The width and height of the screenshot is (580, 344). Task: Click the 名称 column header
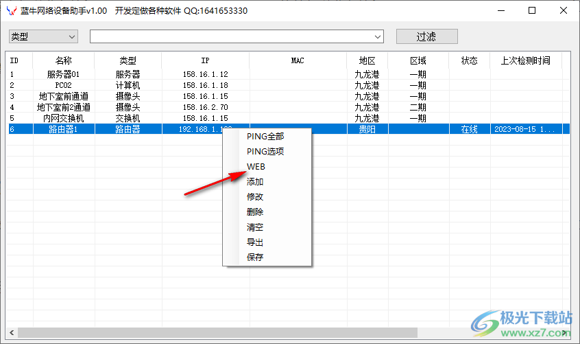(x=63, y=60)
